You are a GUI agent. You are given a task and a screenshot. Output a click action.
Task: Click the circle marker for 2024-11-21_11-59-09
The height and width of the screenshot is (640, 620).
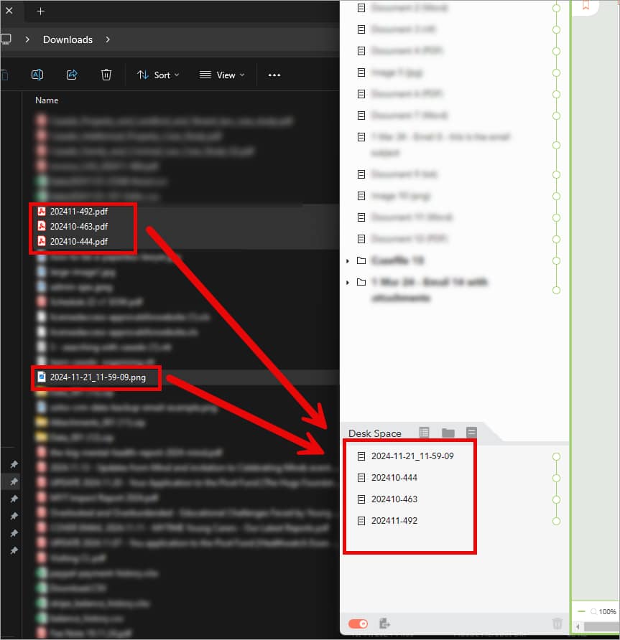click(x=556, y=457)
